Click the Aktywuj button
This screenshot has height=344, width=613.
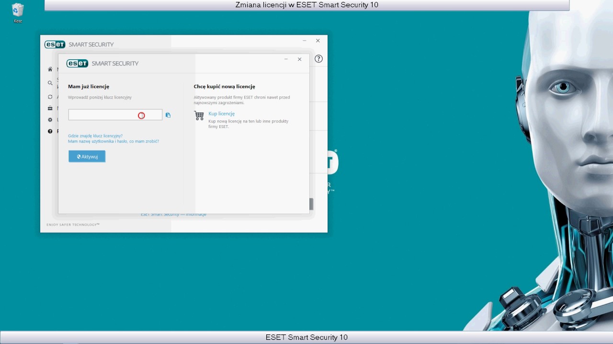[x=87, y=156]
